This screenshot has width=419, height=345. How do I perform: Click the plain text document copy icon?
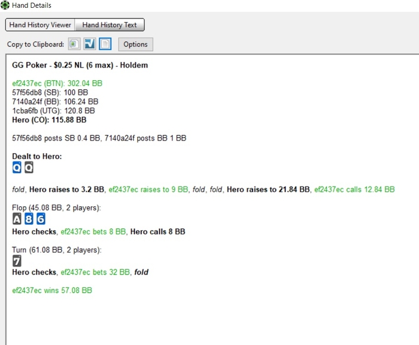point(105,44)
